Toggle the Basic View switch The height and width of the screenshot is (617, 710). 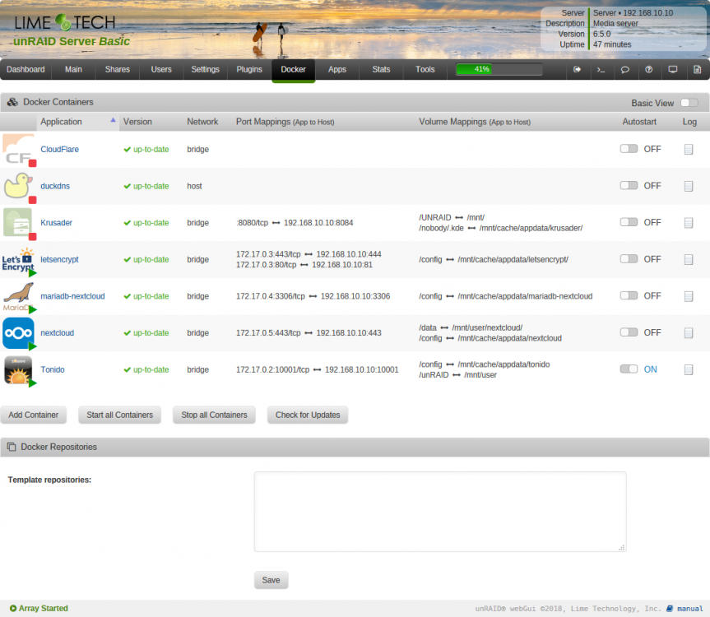[x=689, y=103]
